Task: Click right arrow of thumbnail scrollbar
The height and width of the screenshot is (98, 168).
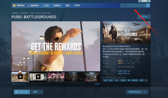Action: [x=97, y=84]
